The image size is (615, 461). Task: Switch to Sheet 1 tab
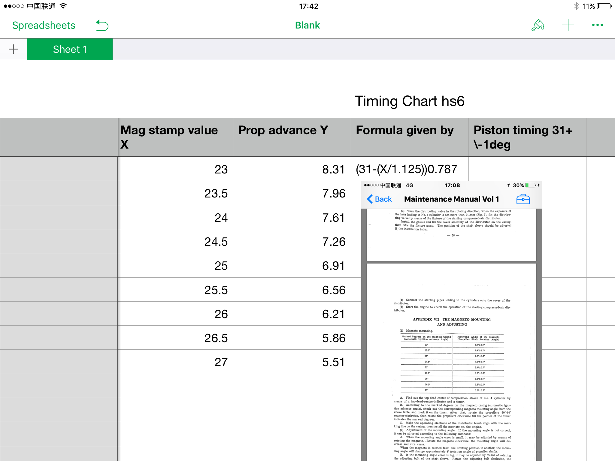point(70,49)
